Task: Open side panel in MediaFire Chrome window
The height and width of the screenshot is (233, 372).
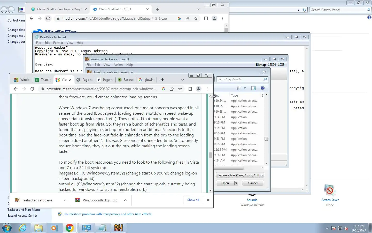Action: coord(206,18)
